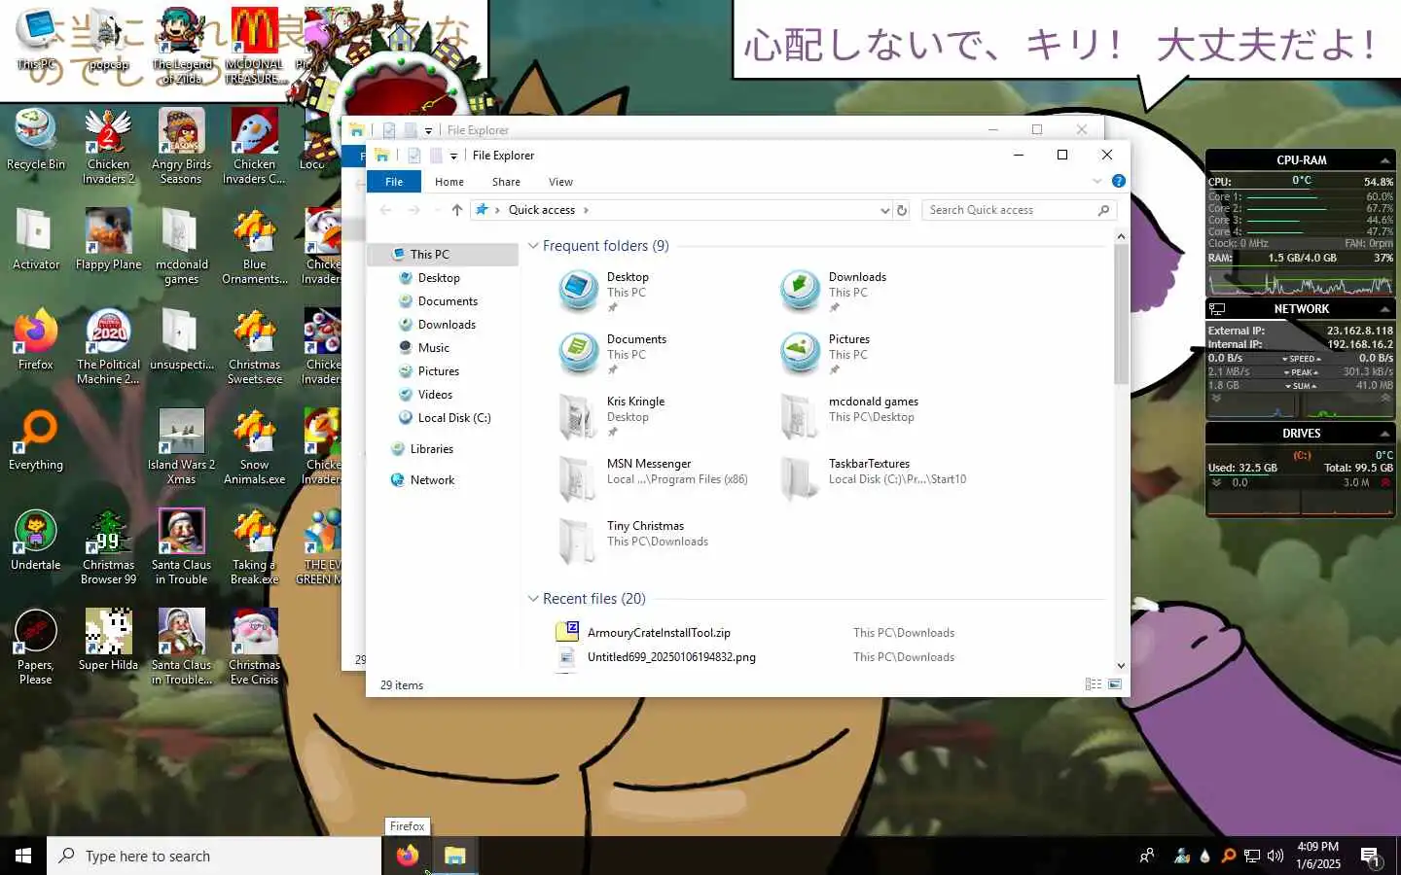This screenshot has height=875, width=1401.
Task: Click the File Explorer help question mark icon
Action: (x=1119, y=182)
